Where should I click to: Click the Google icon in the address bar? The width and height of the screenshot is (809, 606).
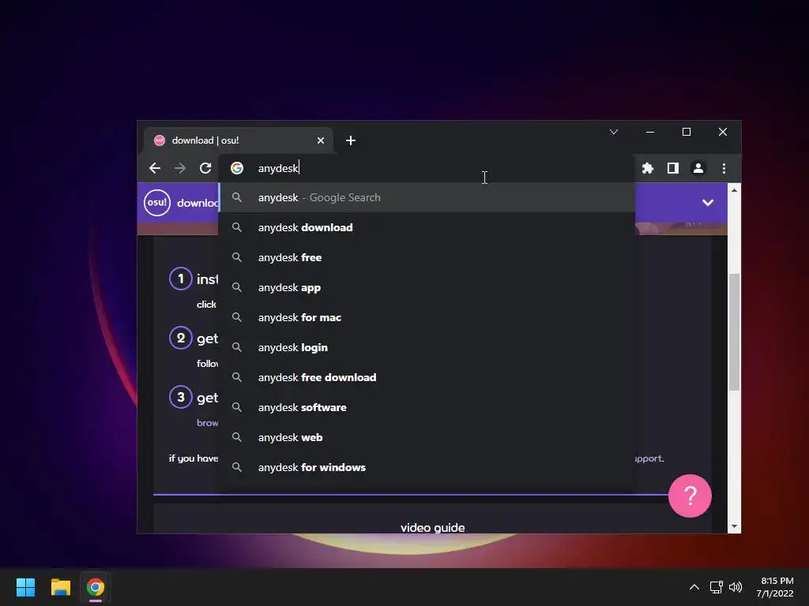(x=237, y=168)
